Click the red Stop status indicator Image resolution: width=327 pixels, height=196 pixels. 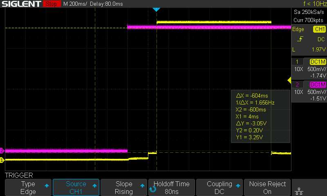pos(51,4)
